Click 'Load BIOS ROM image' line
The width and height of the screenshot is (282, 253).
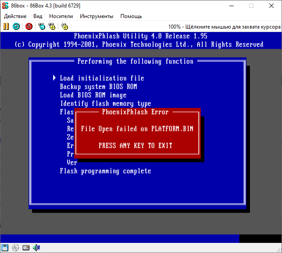[93, 95]
